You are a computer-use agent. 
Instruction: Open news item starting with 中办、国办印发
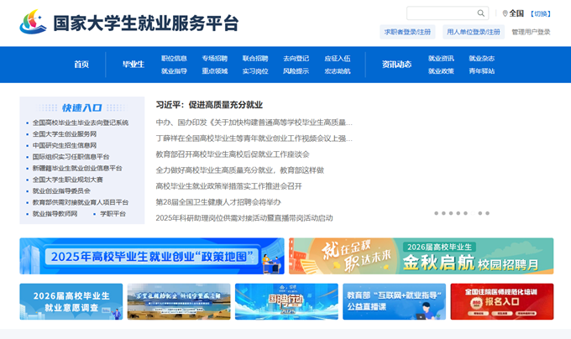click(254, 123)
